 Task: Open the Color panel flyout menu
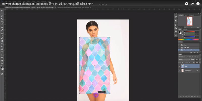click(x=200, y=29)
